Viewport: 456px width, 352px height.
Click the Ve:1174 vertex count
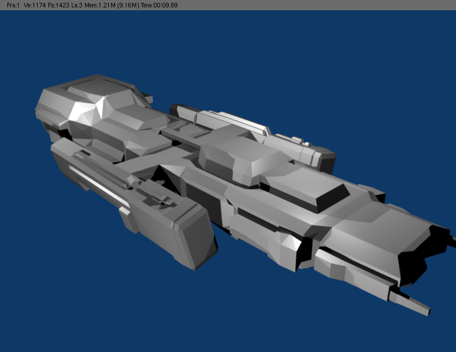click(x=35, y=5)
